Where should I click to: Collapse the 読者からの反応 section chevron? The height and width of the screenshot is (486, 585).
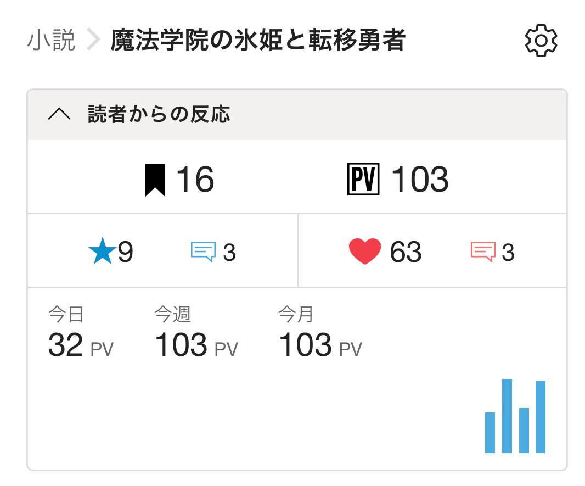pos(59,114)
